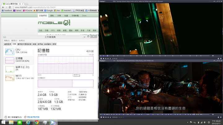The image size is (223, 125).
Task: Switch to Task Manager taskbar icon
Action: click(x=45, y=122)
